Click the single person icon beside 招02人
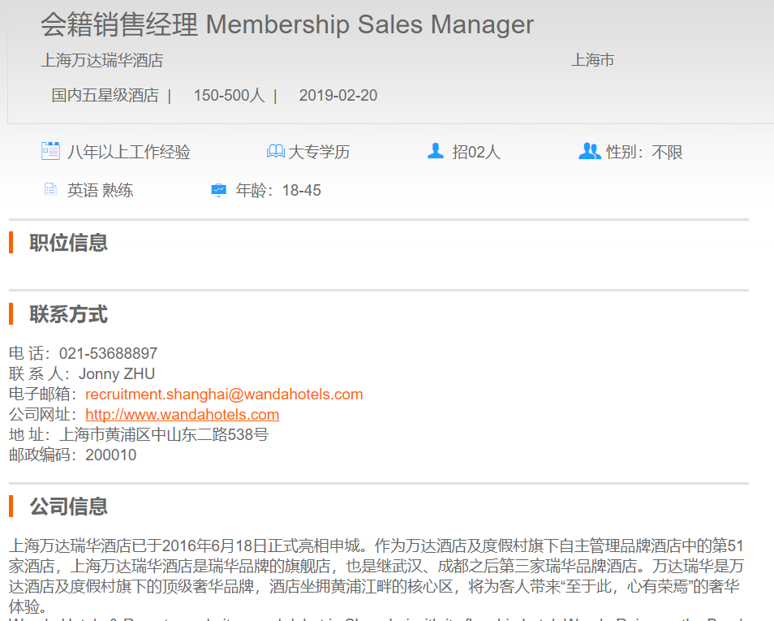The image size is (774, 621). pos(436,151)
